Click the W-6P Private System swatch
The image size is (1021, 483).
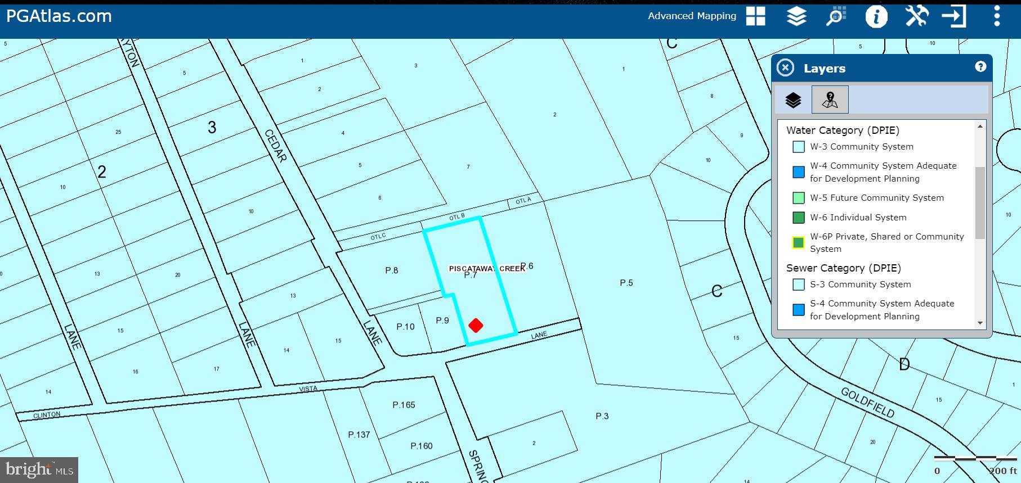click(798, 243)
